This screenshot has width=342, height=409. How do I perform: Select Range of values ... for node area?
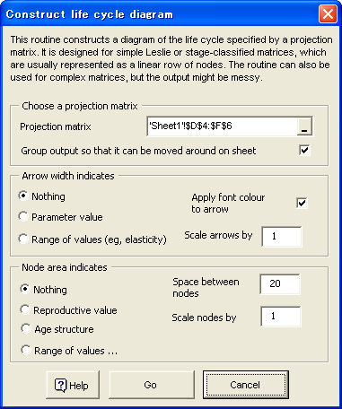pos(25,350)
